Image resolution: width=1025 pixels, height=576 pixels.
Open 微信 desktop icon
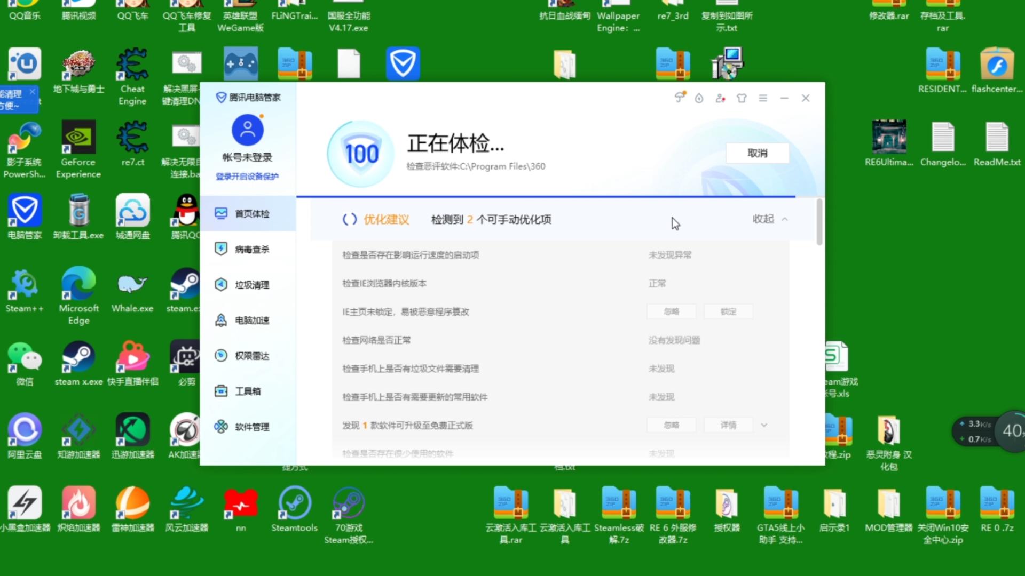25,363
